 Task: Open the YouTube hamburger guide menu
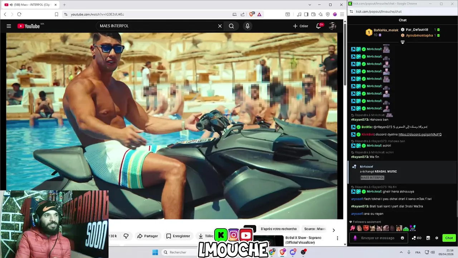(9, 26)
